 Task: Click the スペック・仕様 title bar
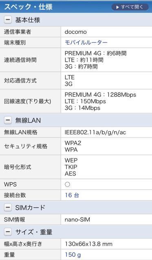(76, 7)
